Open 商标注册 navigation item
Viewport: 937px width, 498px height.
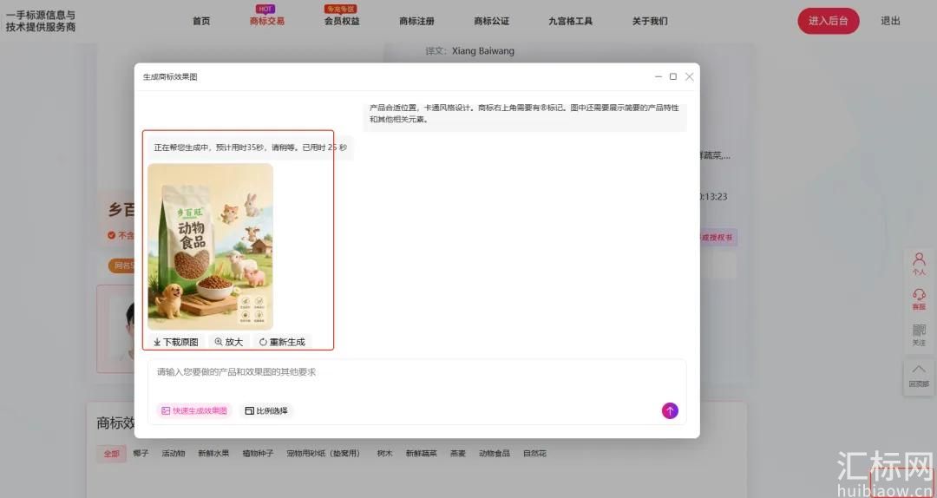click(416, 21)
